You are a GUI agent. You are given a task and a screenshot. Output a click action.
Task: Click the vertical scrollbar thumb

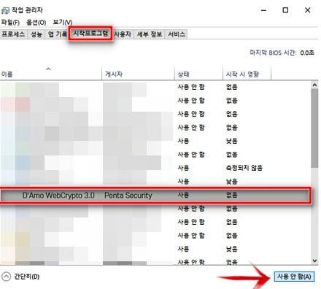coord(314,128)
